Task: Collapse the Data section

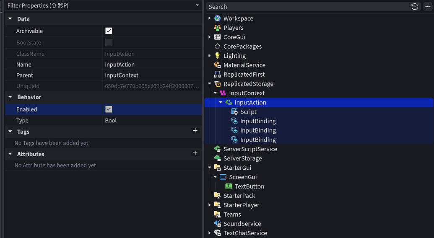Action: click(10, 19)
